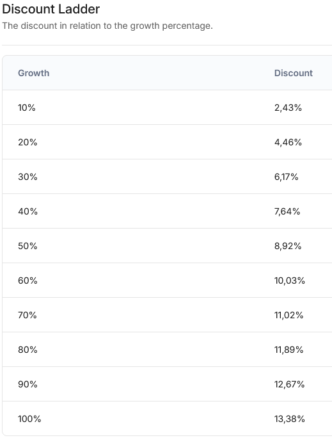Screen dimensions: 332x438
Task: Select the 4,46% discount cell
Action: click(288, 142)
